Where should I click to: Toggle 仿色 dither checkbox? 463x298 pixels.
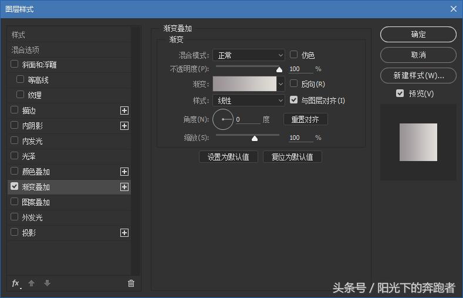tap(293, 55)
